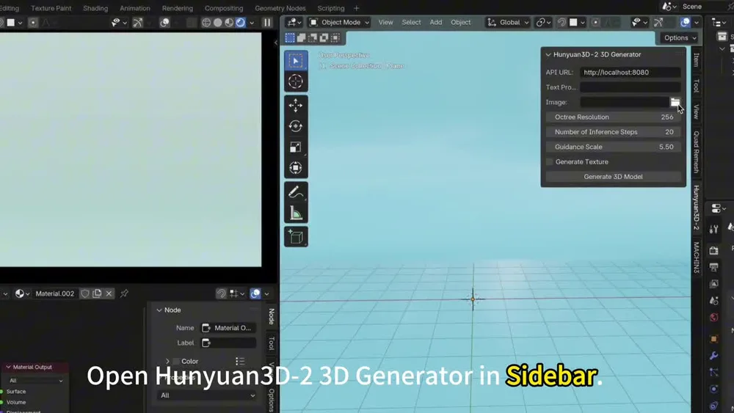The height and width of the screenshot is (413, 734).
Task: Choose extend selection mode icon
Action: 301,37
